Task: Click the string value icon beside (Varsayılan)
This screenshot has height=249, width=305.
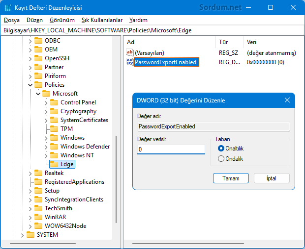Action: [x=130, y=52]
